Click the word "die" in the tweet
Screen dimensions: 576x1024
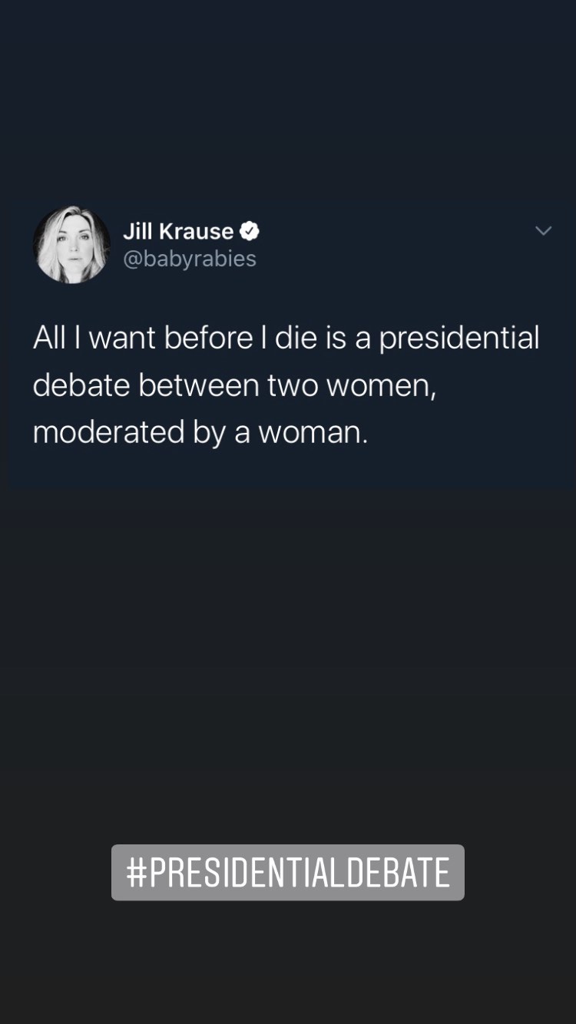[296, 338]
